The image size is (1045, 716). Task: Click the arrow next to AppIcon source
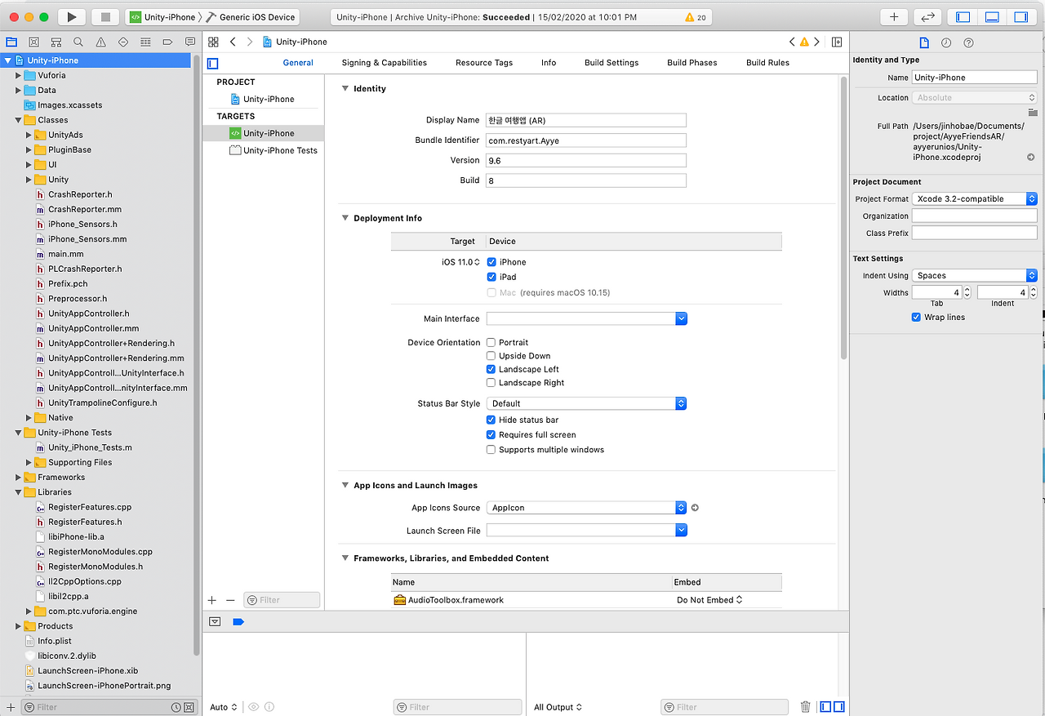[x=695, y=508]
